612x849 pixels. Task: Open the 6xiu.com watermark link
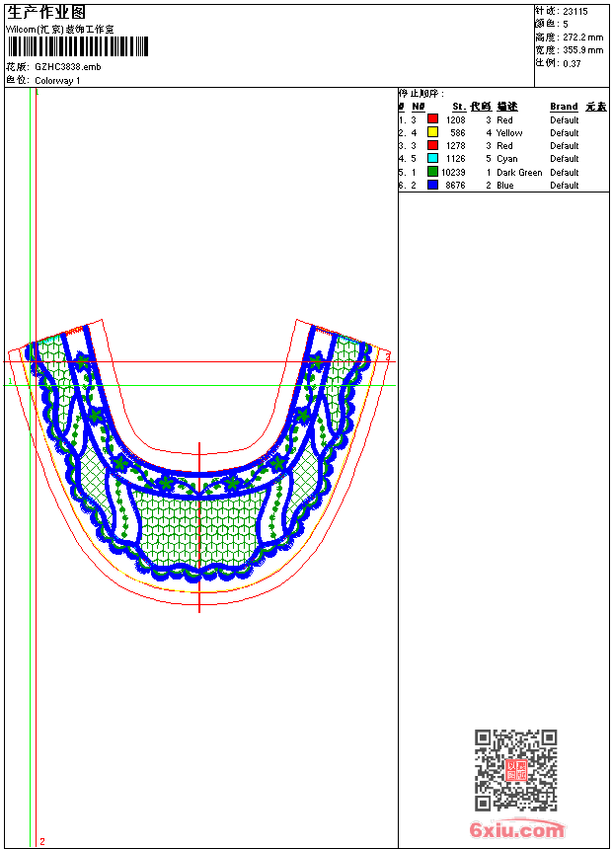pos(516,830)
